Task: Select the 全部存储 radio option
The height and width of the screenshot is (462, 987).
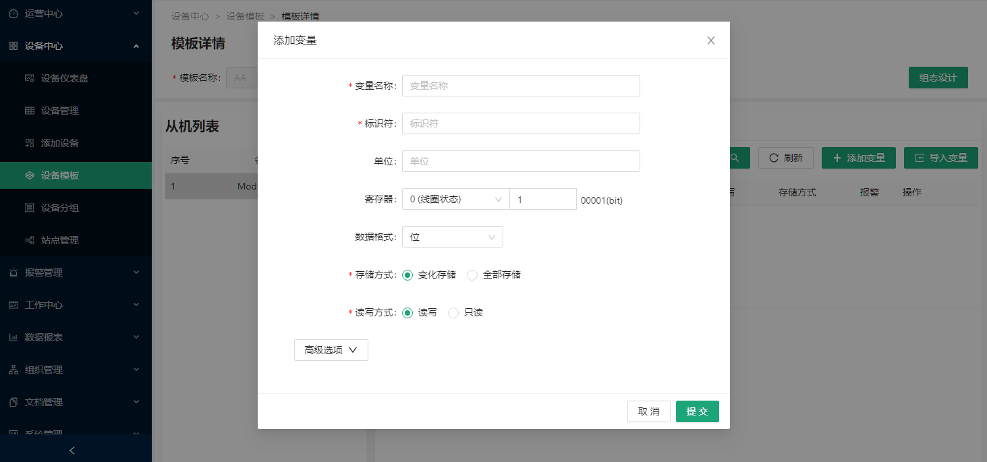Action: coord(472,275)
